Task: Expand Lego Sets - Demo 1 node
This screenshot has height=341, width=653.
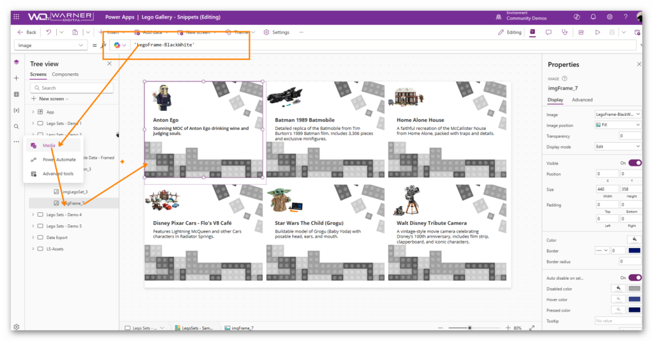Action: click(x=33, y=123)
